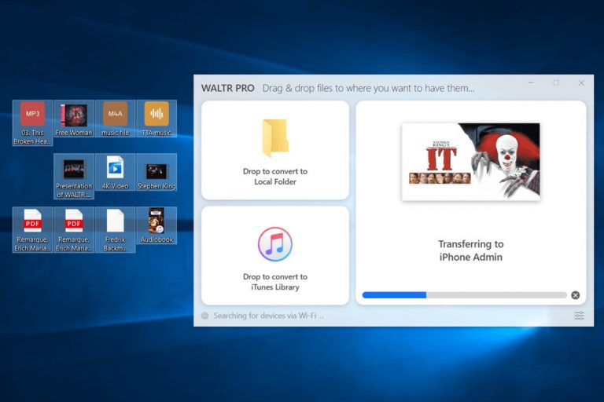Select the MP3 file '03. This Broken Hea..'
The image size is (604, 402).
pyautogui.click(x=32, y=122)
